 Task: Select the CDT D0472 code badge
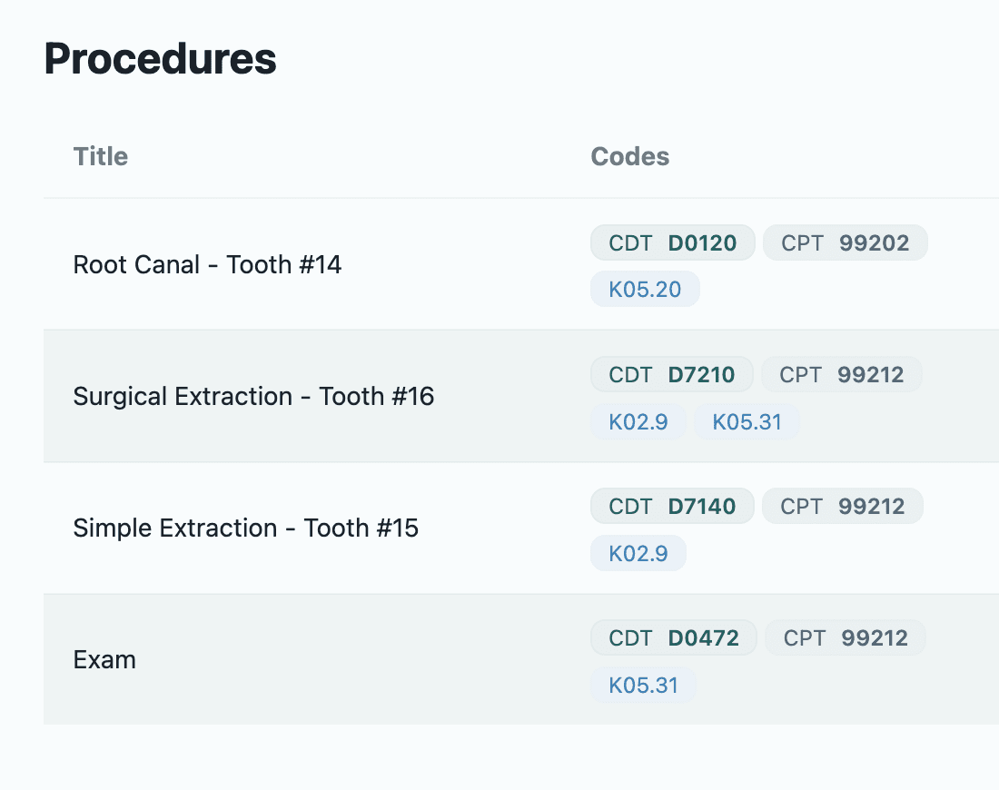tap(673, 637)
